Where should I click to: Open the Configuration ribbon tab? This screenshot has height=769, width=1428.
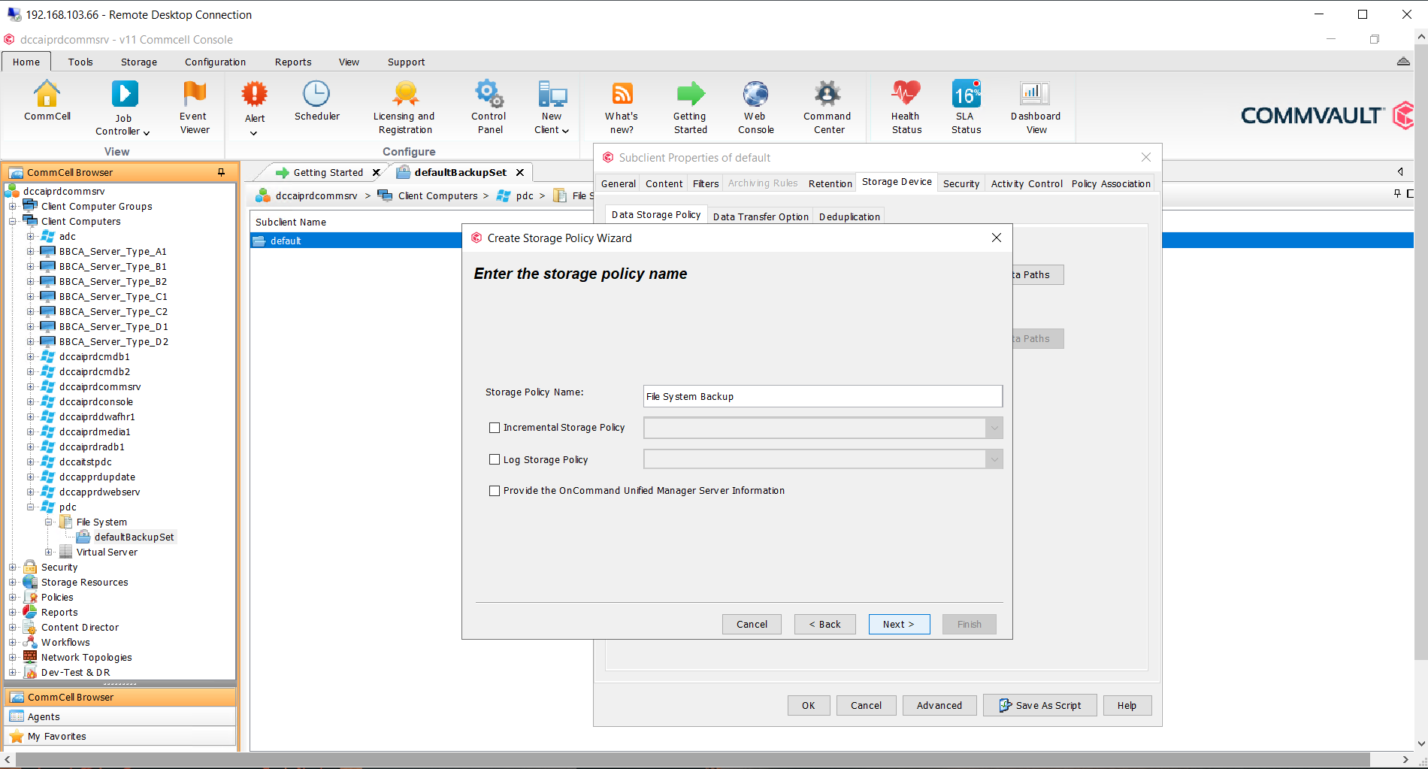point(215,62)
